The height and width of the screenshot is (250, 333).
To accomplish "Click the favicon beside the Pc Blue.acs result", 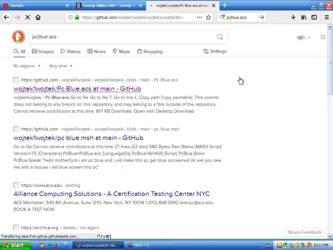I will (16, 80).
